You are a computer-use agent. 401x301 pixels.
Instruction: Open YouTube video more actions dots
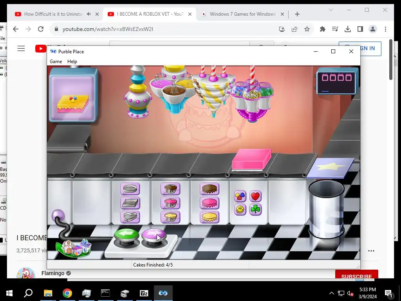[x=371, y=251]
